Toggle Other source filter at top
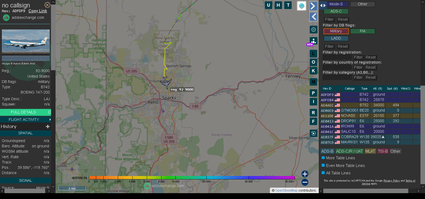This screenshot has height=199, width=425. (x=363, y=4)
